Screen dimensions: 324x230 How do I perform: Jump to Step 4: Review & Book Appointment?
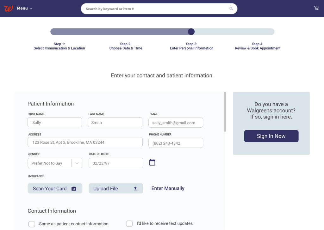[x=258, y=46]
